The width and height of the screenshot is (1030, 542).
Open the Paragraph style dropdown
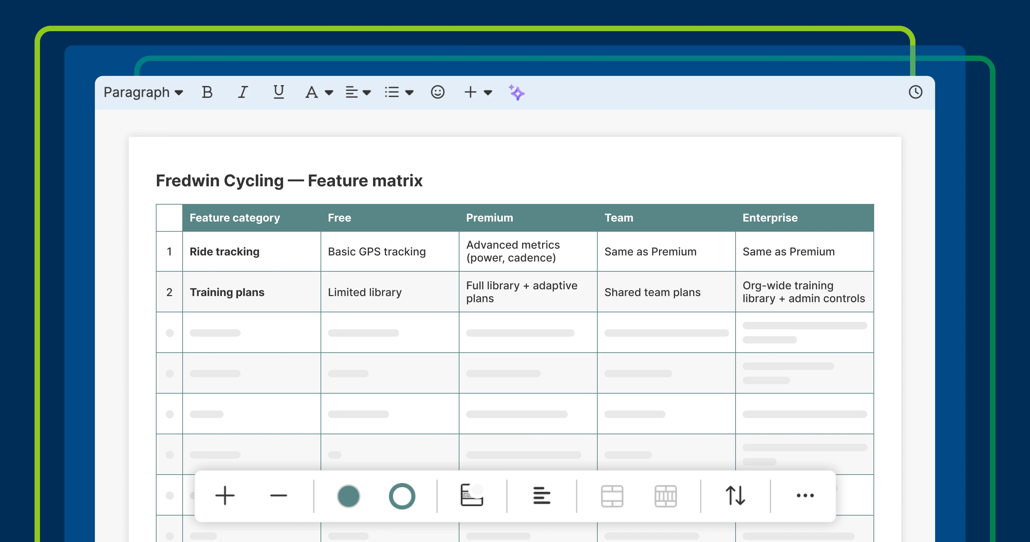click(143, 92)
